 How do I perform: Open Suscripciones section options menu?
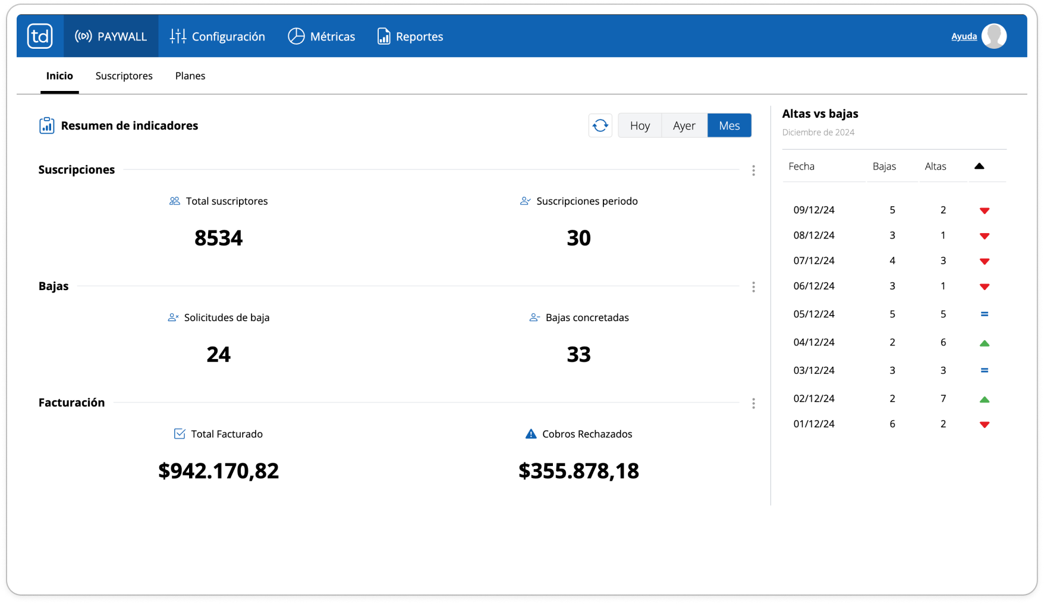tap(753, 171)
